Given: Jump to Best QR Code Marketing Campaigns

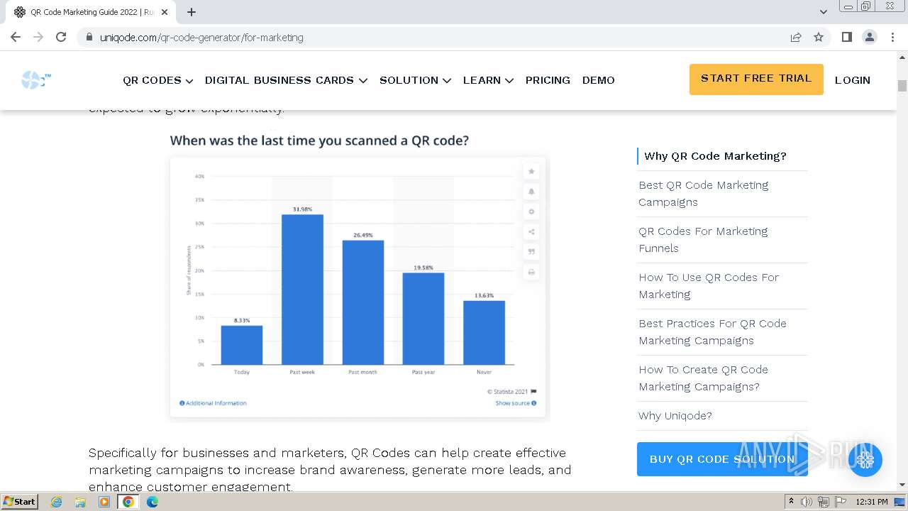Looking at the screenshot, I should [x=703, y=194].
